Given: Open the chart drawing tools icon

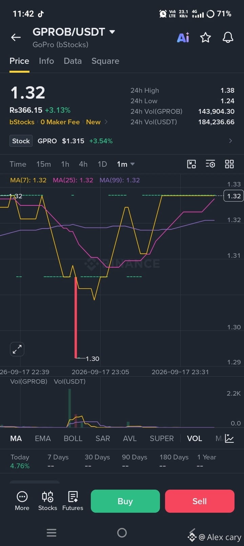Looking at the screenshot, I should click(x=191, y=164).
